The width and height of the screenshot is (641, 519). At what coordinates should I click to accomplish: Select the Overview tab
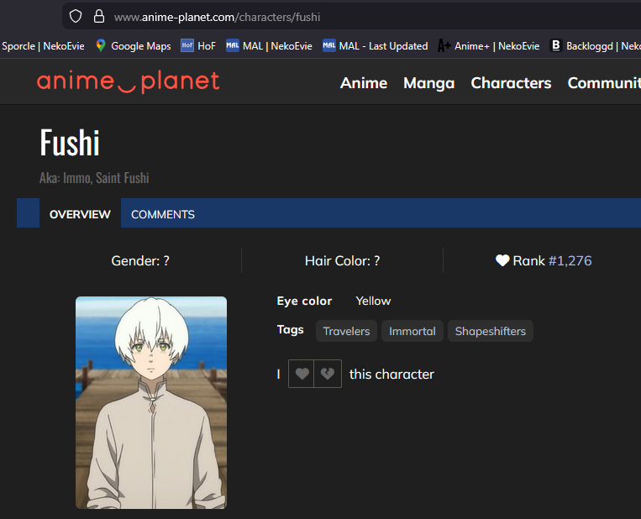(x=80, y=214)
